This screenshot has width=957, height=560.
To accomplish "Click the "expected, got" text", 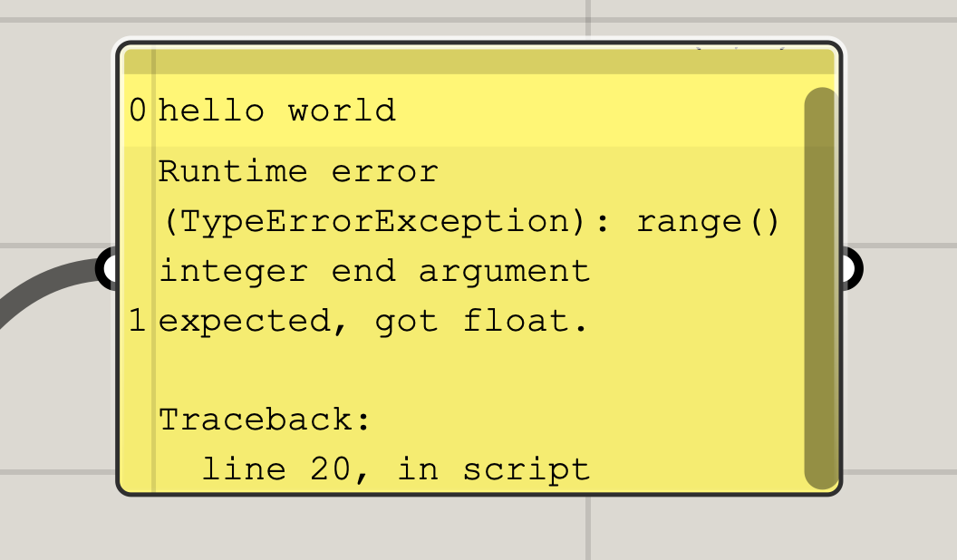I will pos(298,322).
